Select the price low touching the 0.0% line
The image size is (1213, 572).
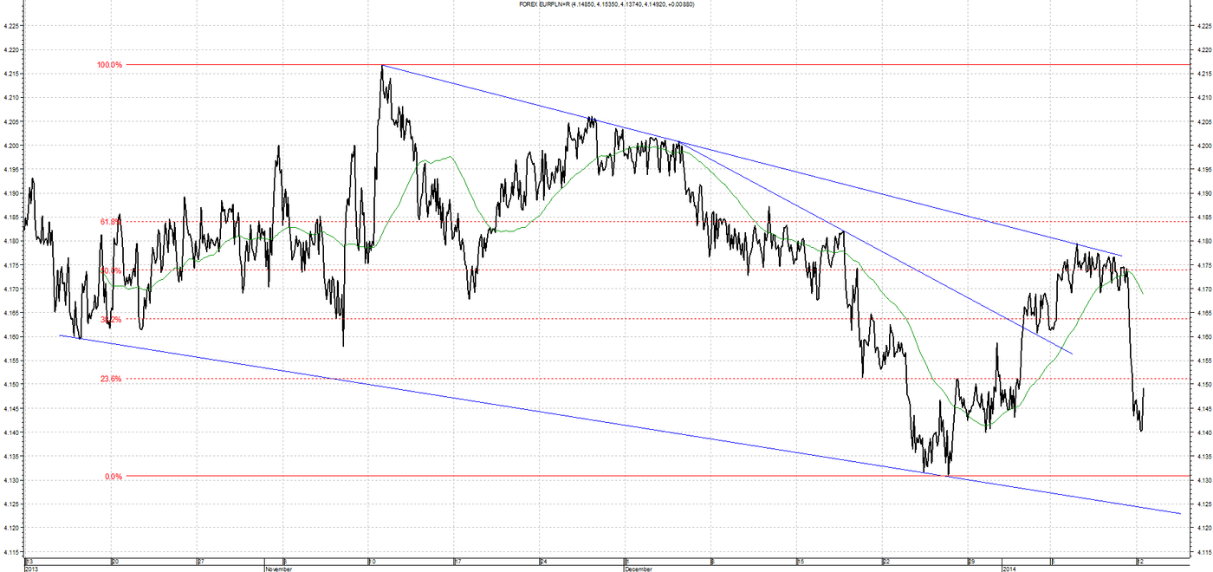pyautogui.click(x=948, y=474)
